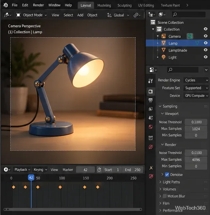The image size is (210, 215).
Task: Open the View Layer properties icon
Action: point(151,109)
